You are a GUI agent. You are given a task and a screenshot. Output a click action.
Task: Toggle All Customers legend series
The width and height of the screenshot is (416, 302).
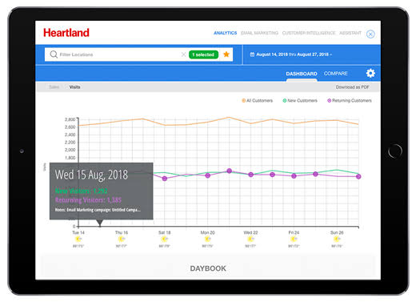[x=257, y=101]
